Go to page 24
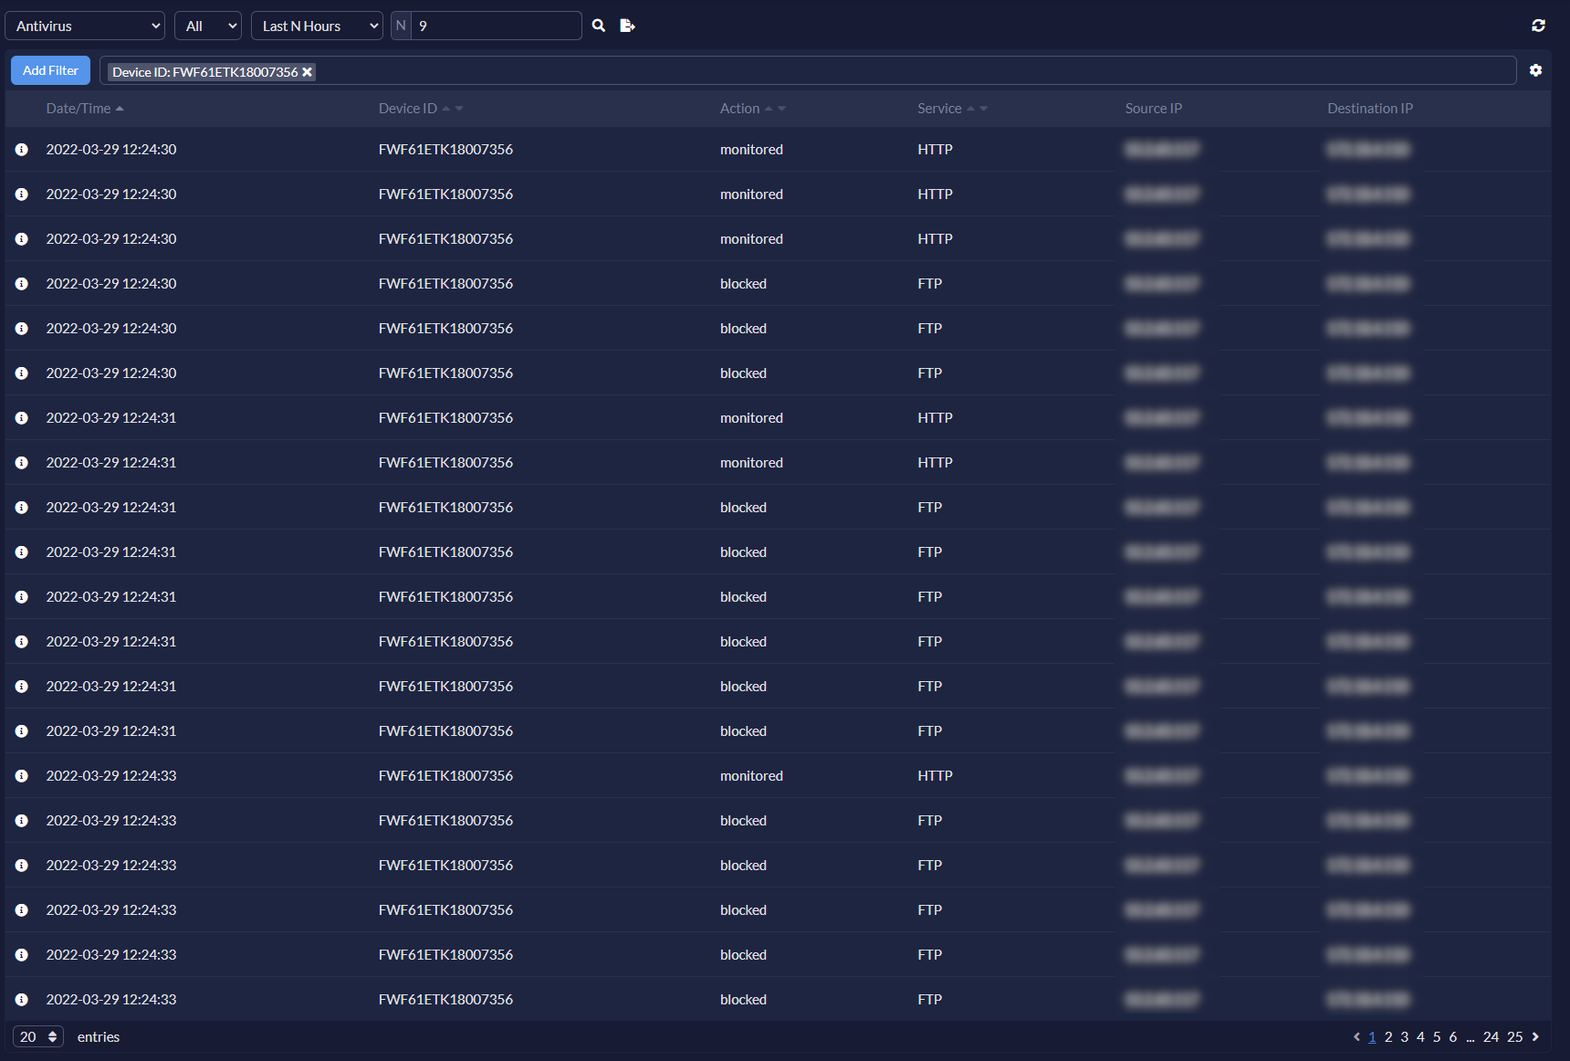The image size is (1570, 1061). [x=1491, y=1037]
